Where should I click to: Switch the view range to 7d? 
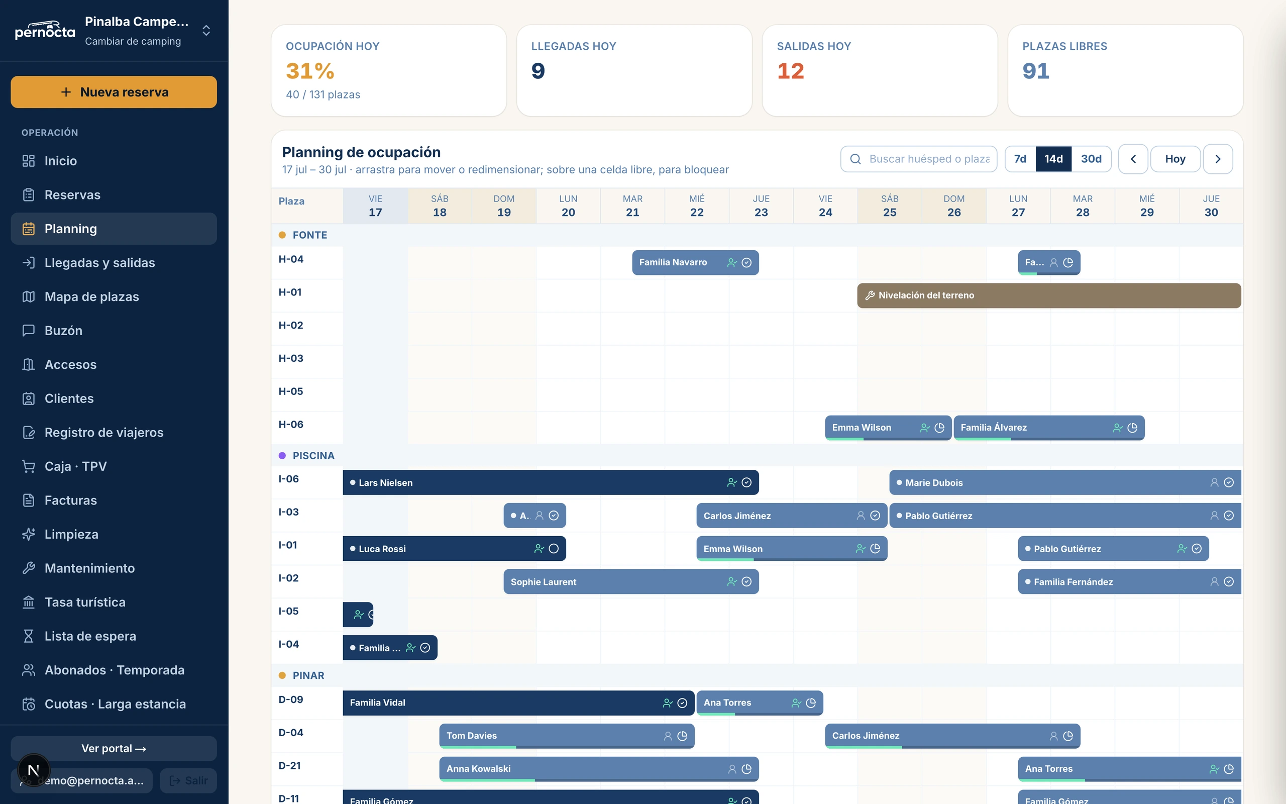[1020, 159]
